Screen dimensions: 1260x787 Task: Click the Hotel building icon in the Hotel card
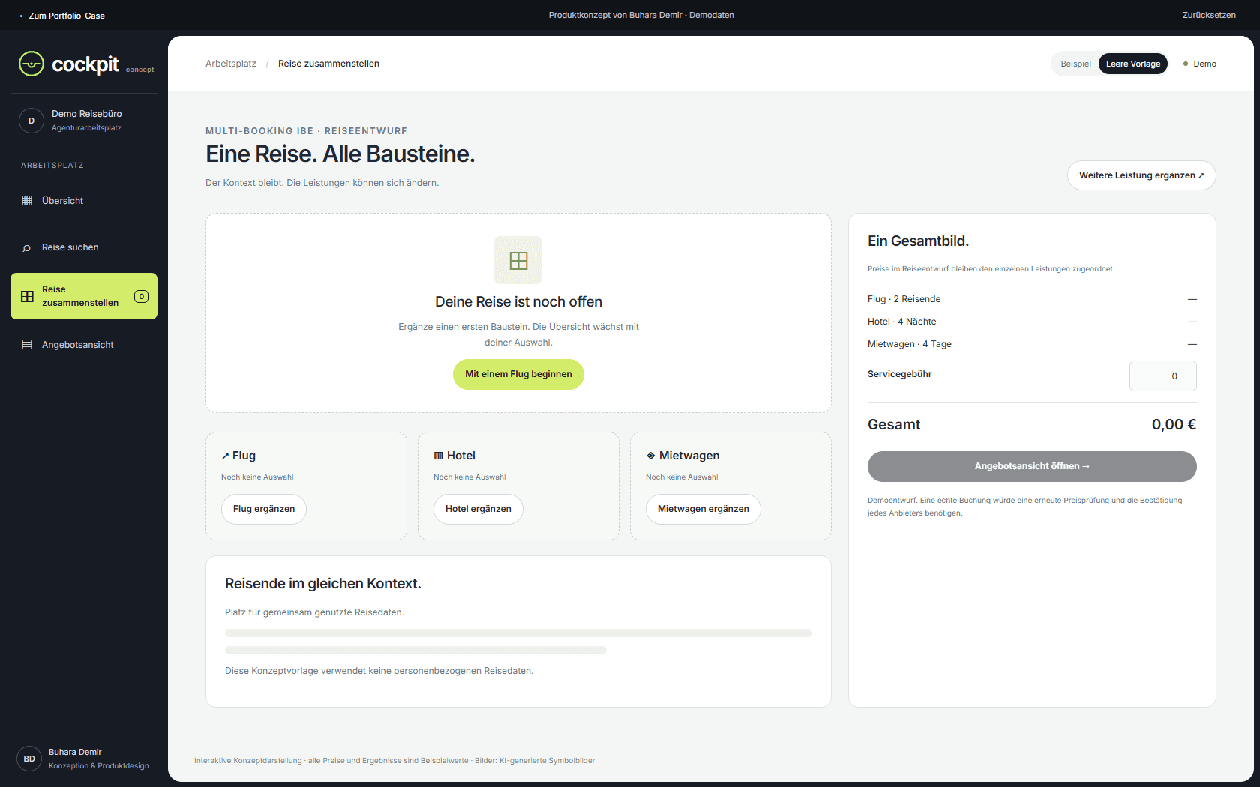click(x=438, y=456)
